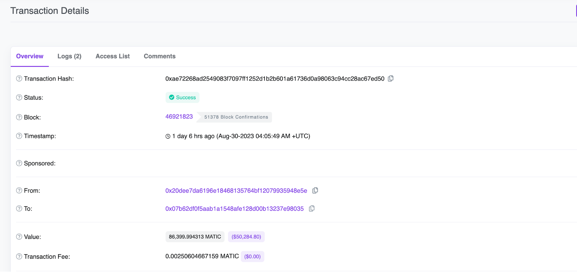577x272 pixels.
Task: Switch to the Logs (2) tab
Action: pyautogui.click(x=69, y=56)
